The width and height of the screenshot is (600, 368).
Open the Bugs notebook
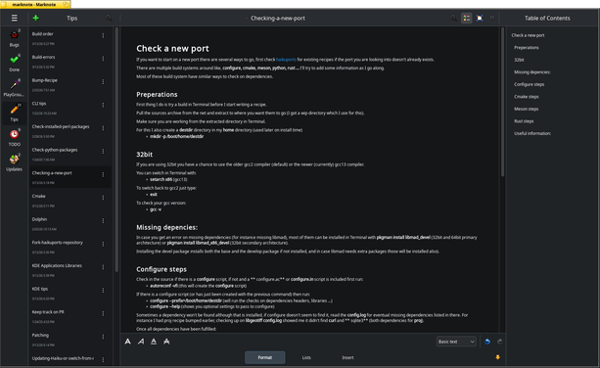14,38
